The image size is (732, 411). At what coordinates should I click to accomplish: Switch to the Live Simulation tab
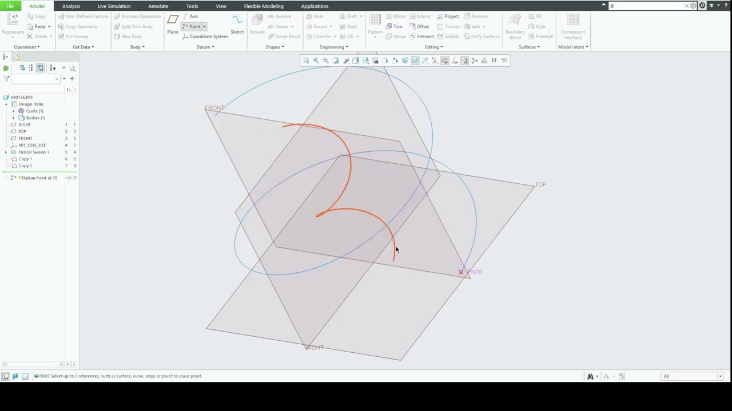pos(114,6)
